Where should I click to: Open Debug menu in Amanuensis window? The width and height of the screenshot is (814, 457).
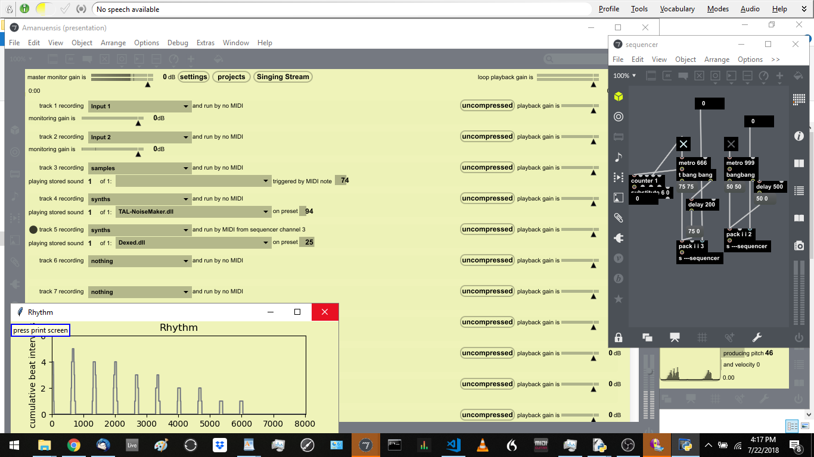pyautogui.click(x=178, y=43)
